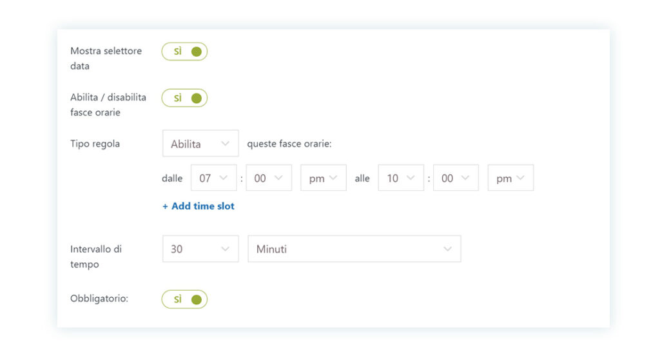The image size is (660, 361).
Task: Turn off the Obbligatorio toggle
Action: tap(184, 299)
